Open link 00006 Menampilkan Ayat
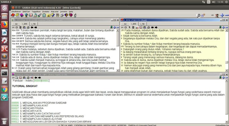This screenshot has height=126, width=229. pos(15,106)
